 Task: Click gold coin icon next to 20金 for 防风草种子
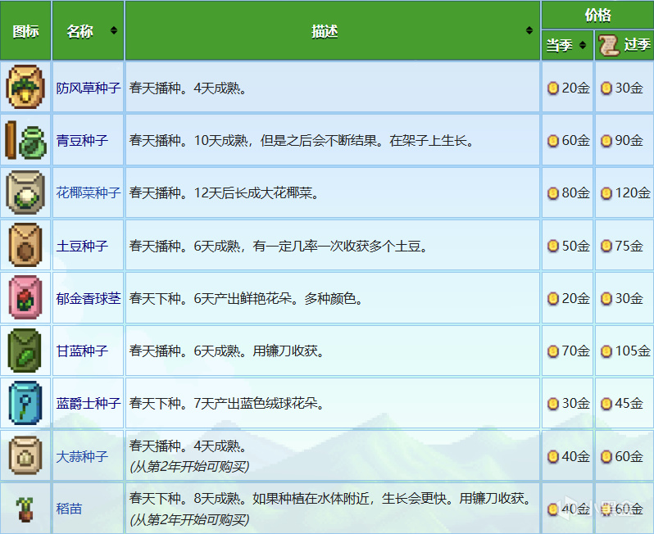click(x=552, y=88)
